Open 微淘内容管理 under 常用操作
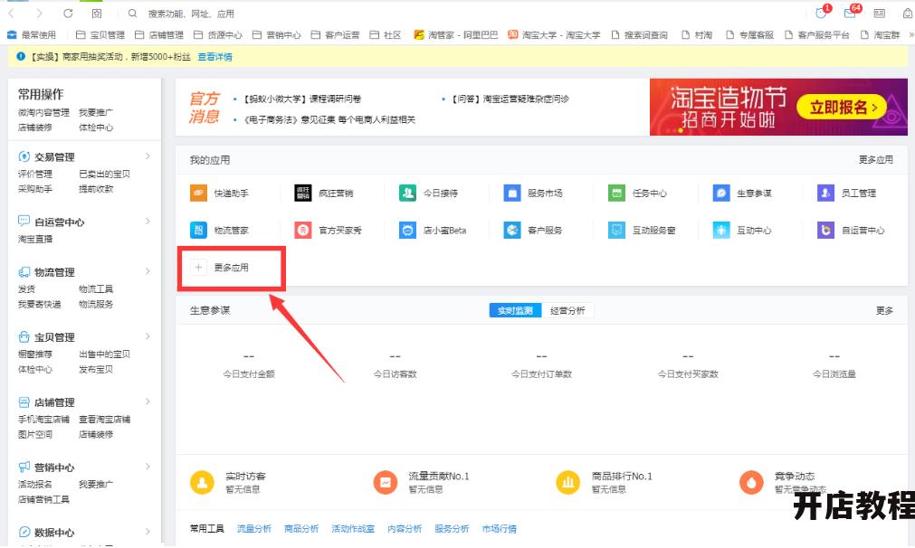This screenshot has width=915, height=548. click(43, 112)
